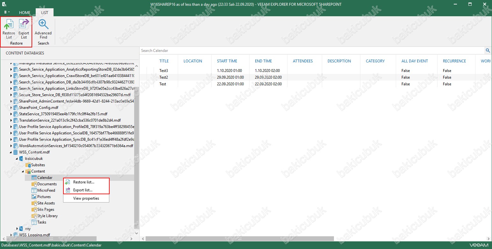This screenshot has width=492, height=249.
Task: Click the calendar grid horizontal scrollbar
Action: pyautogui.click(x=240, y=238)
